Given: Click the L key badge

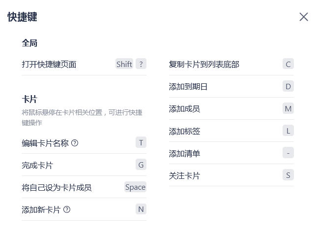Looking at the screenshot, I should 288,131.
